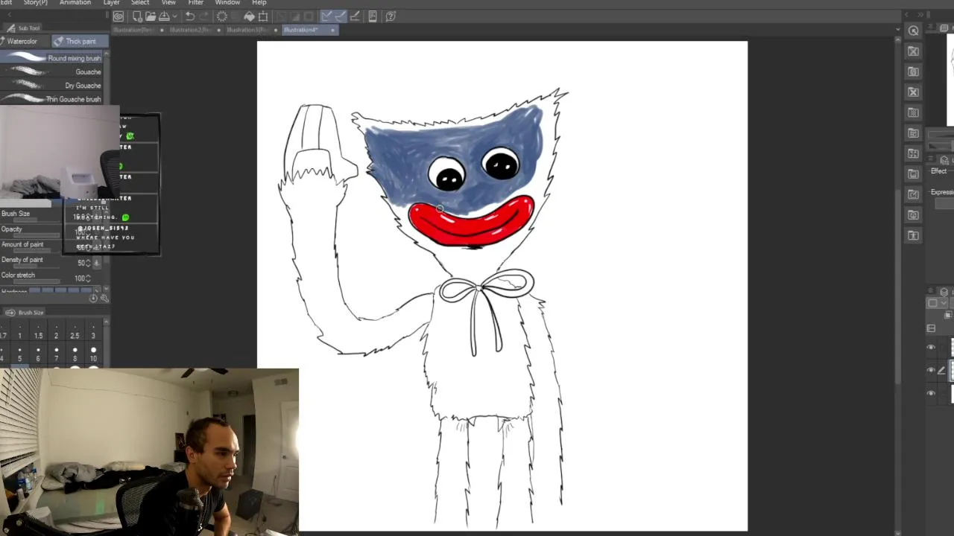The image size is (954, 536).
Task: Open the Help menu
Action: 259,3
